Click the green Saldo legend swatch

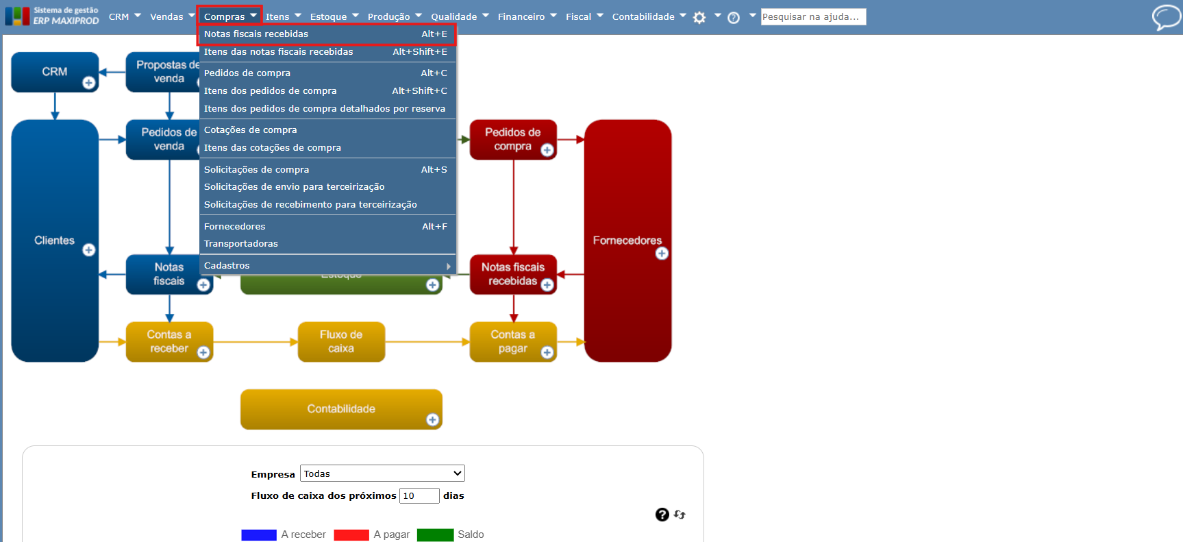pos(435,535)
